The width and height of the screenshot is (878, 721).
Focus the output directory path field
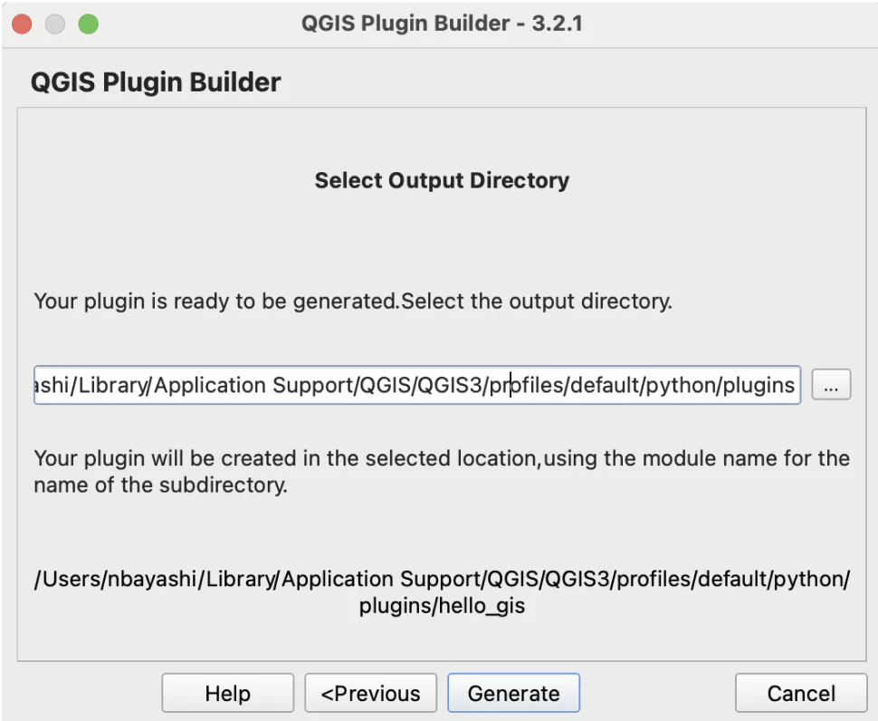[x=417, y=385]
